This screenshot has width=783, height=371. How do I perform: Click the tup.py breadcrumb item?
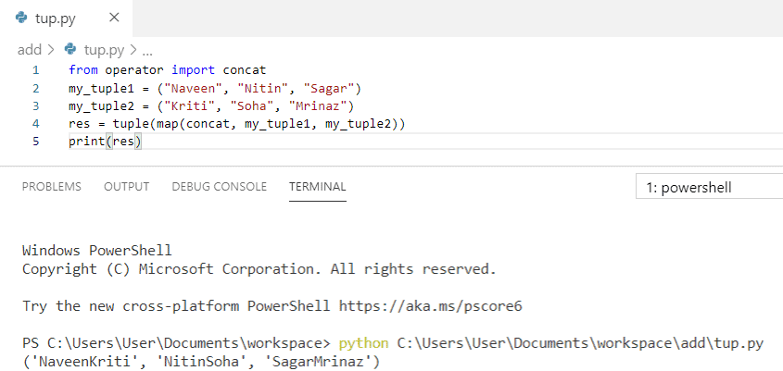pyautogui.click(x=104, y=50)
